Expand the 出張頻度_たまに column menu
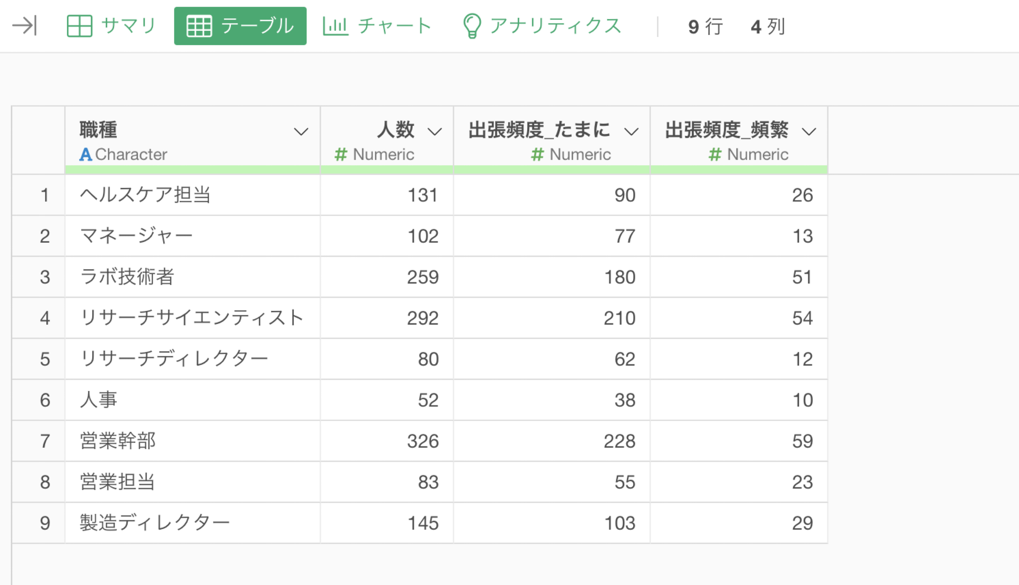The height and width of the screenshot is (585, 1019). [632, 131]
